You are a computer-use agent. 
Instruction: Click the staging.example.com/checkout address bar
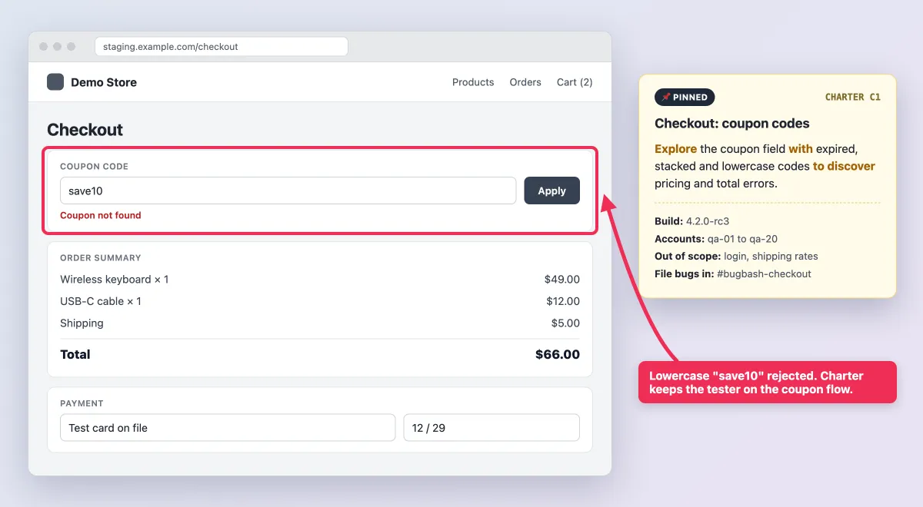click(222, 47)
